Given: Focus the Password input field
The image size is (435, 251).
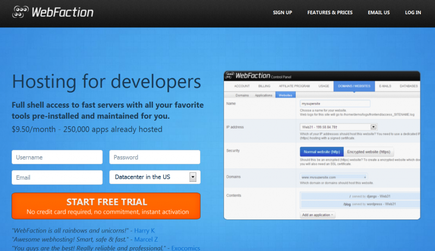Looking at the screenshot, I should [155, 157].
